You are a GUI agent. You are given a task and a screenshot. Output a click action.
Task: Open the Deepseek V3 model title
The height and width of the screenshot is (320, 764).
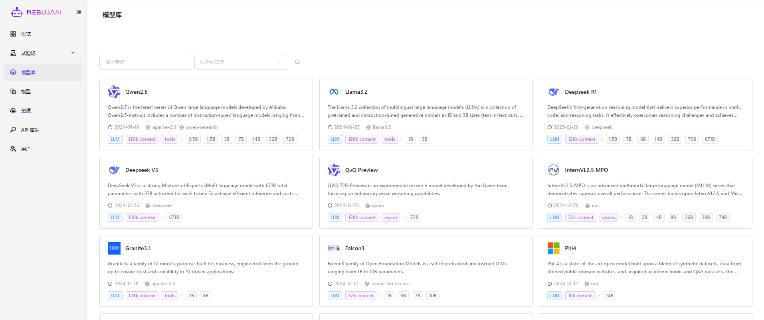(142, 170)
